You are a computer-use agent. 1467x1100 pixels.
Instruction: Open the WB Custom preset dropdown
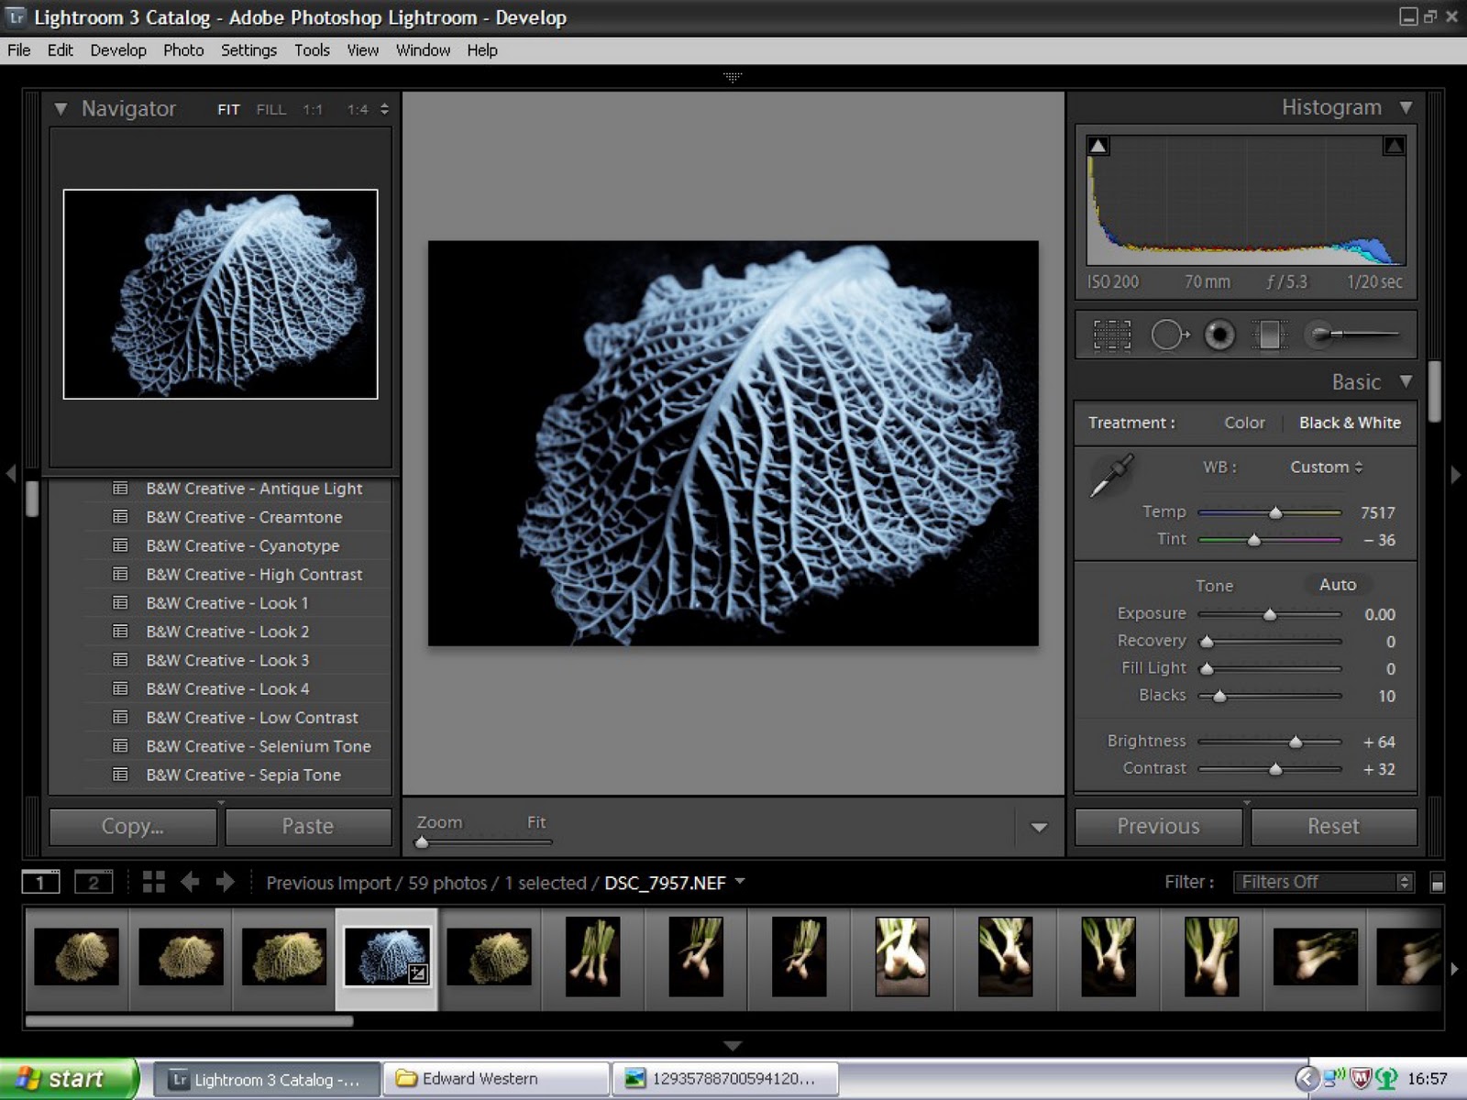1326,467
